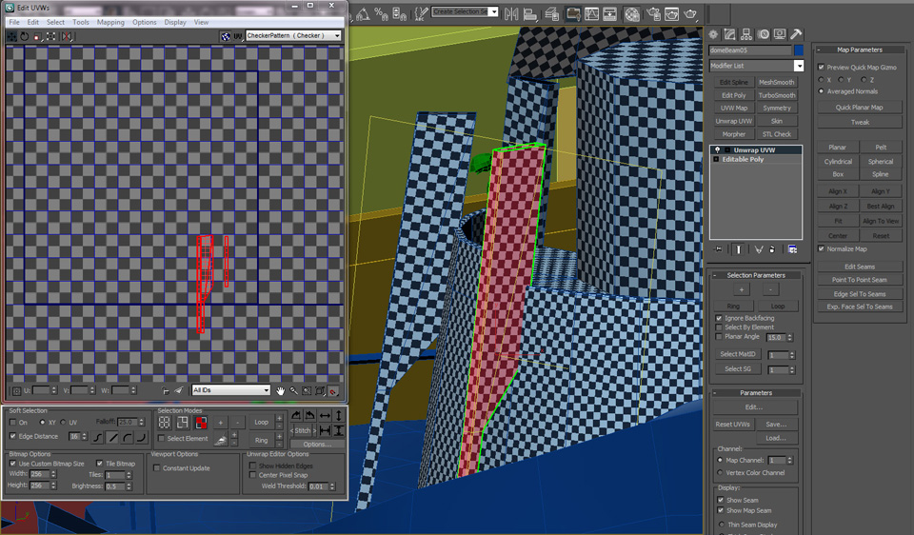Select the Rotate tool in Edit UVWs toolbar
Screen dimensions: 914x535
point(25,36)
